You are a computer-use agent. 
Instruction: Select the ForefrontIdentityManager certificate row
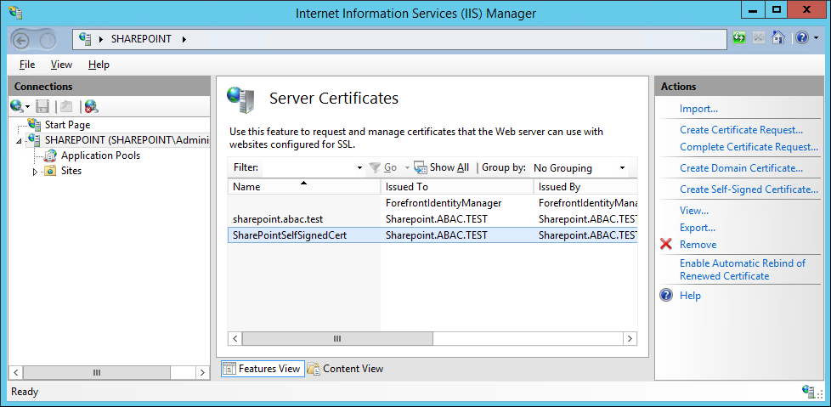[x=432, y=203]
